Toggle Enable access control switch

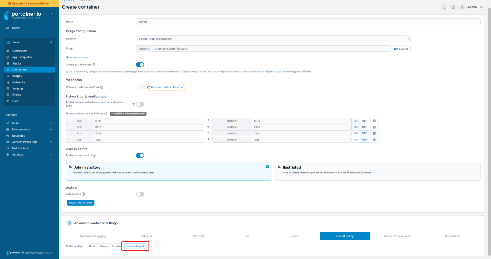click(140, 156)
